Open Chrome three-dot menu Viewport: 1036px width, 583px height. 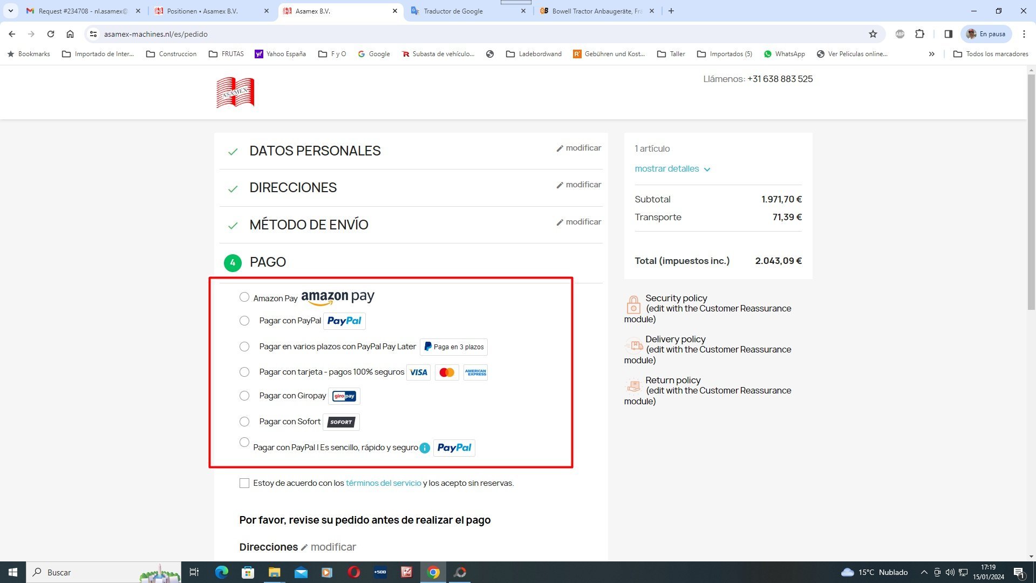pyautogui.click(x=1024, y=34)
